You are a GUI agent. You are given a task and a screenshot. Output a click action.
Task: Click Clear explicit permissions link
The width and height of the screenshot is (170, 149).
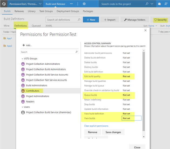coord(96,126)
